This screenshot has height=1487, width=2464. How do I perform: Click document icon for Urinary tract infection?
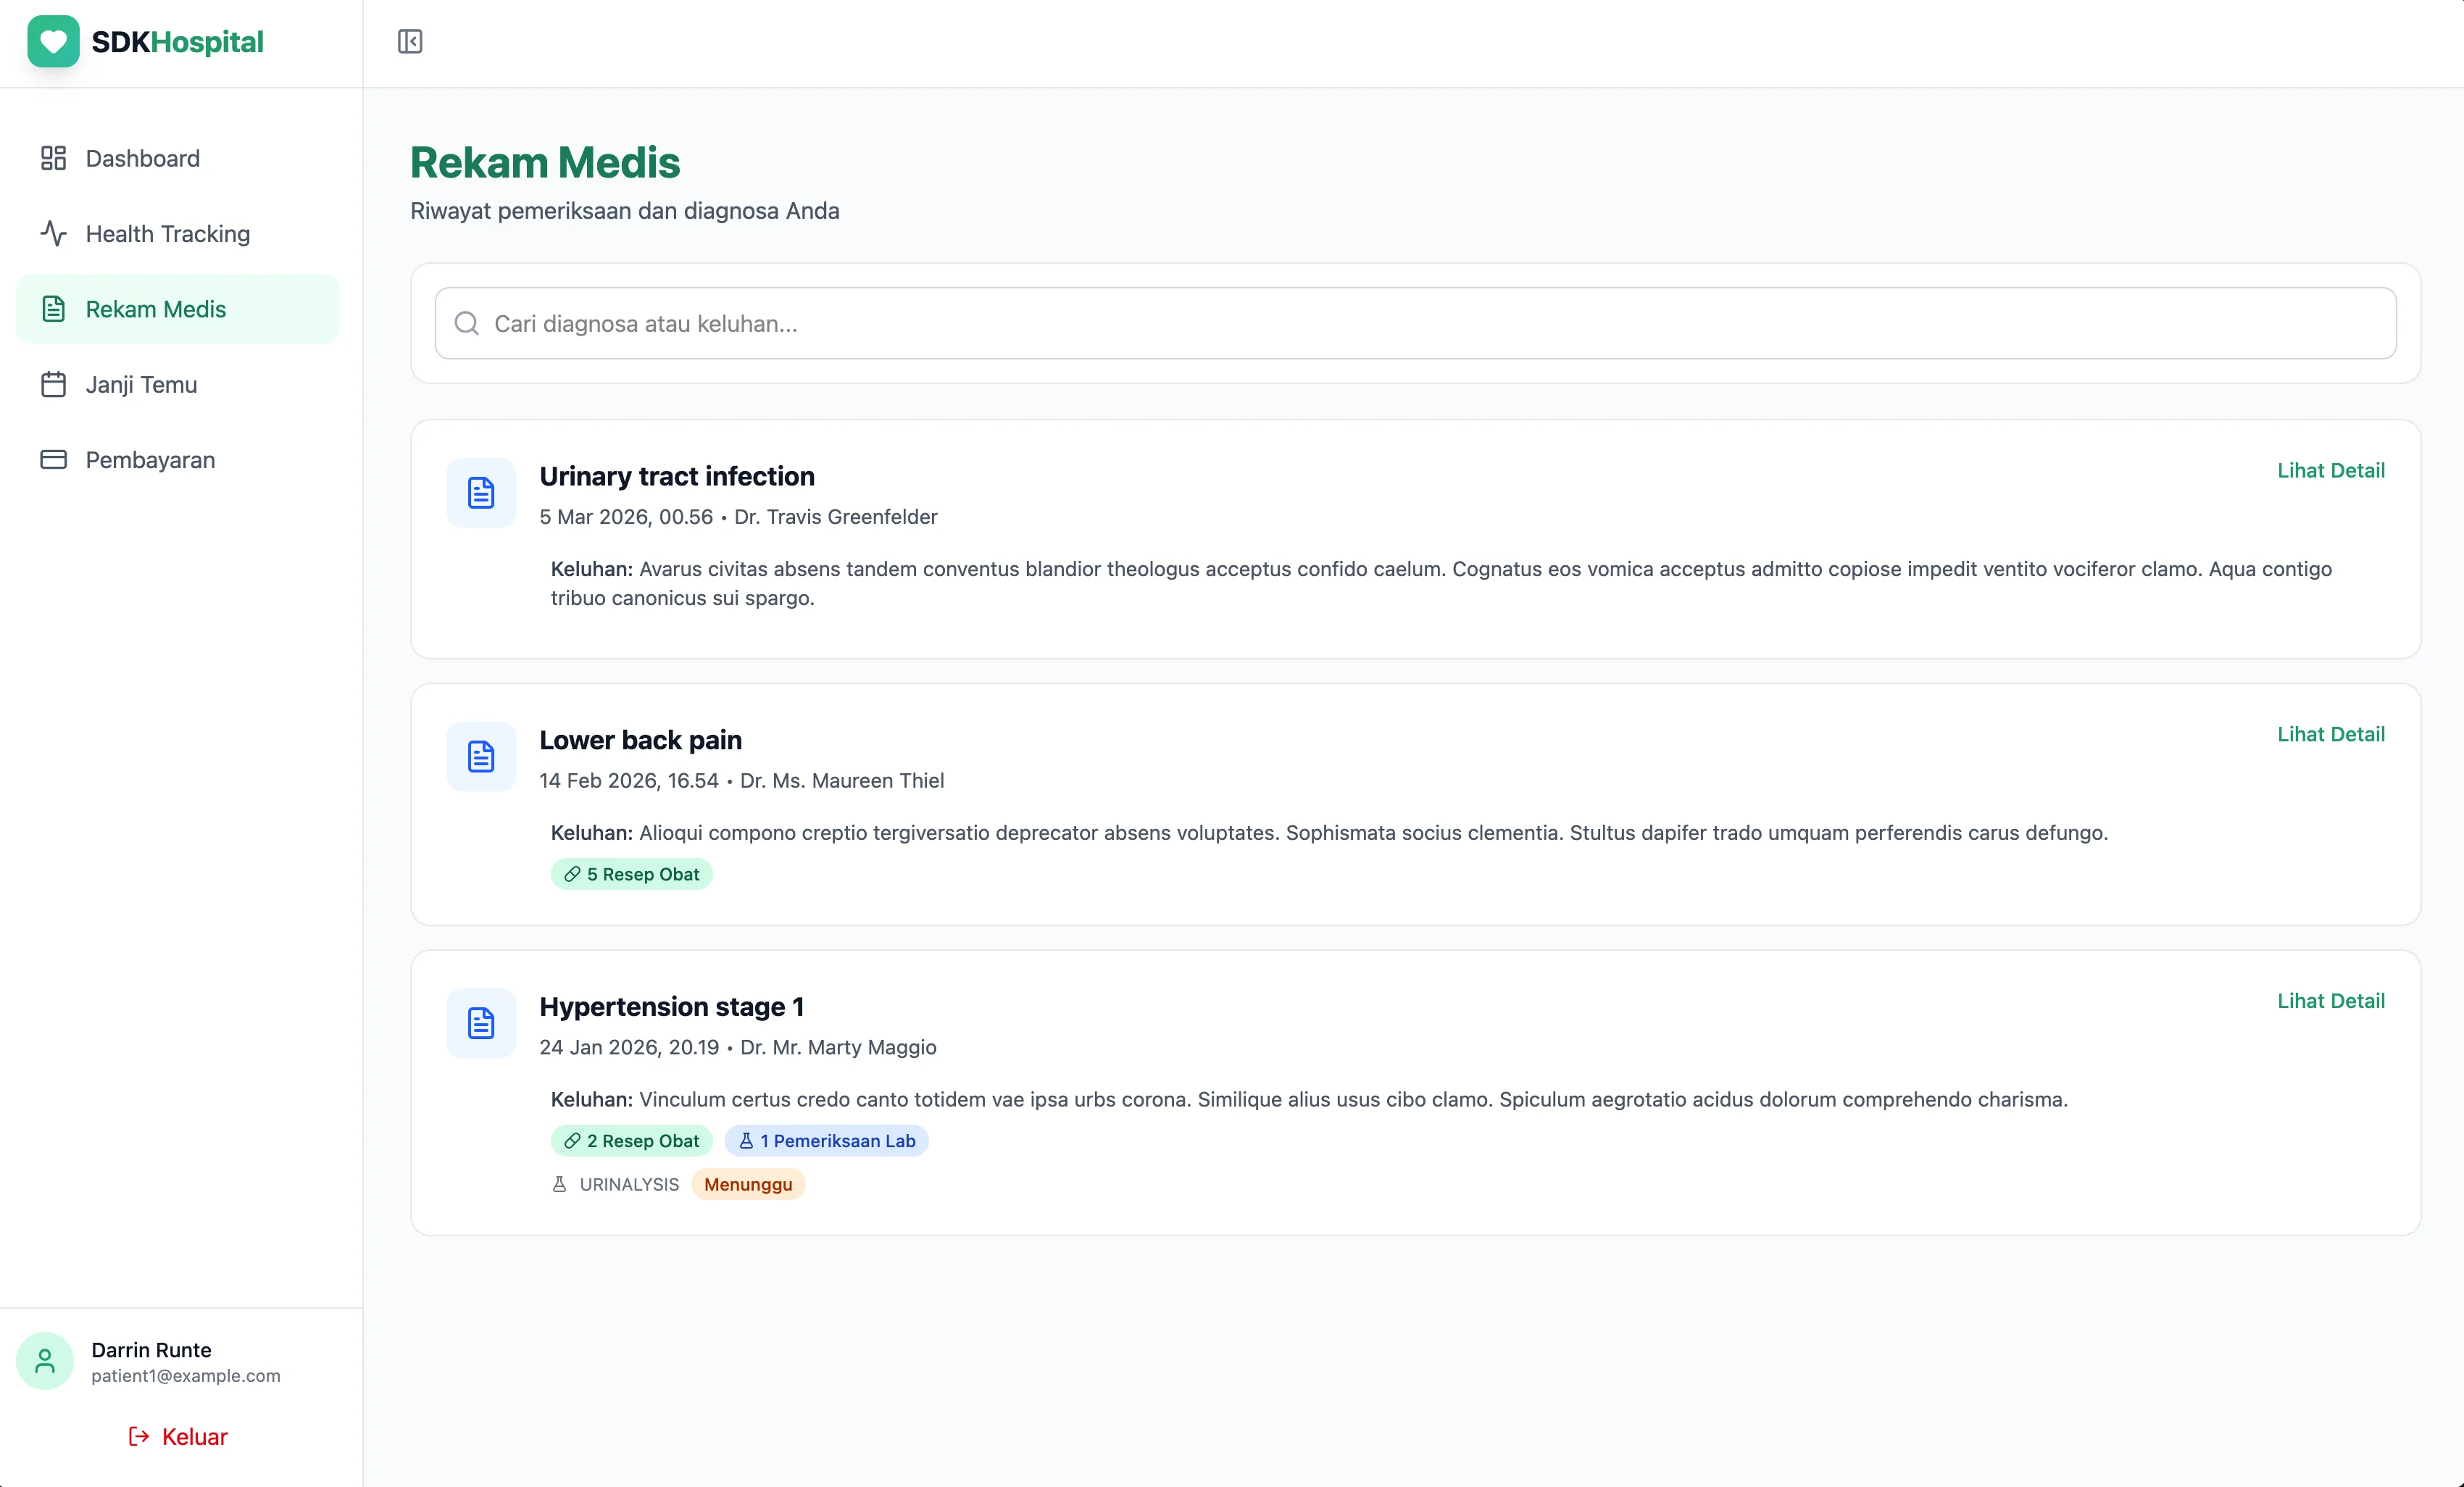(481, 493)
